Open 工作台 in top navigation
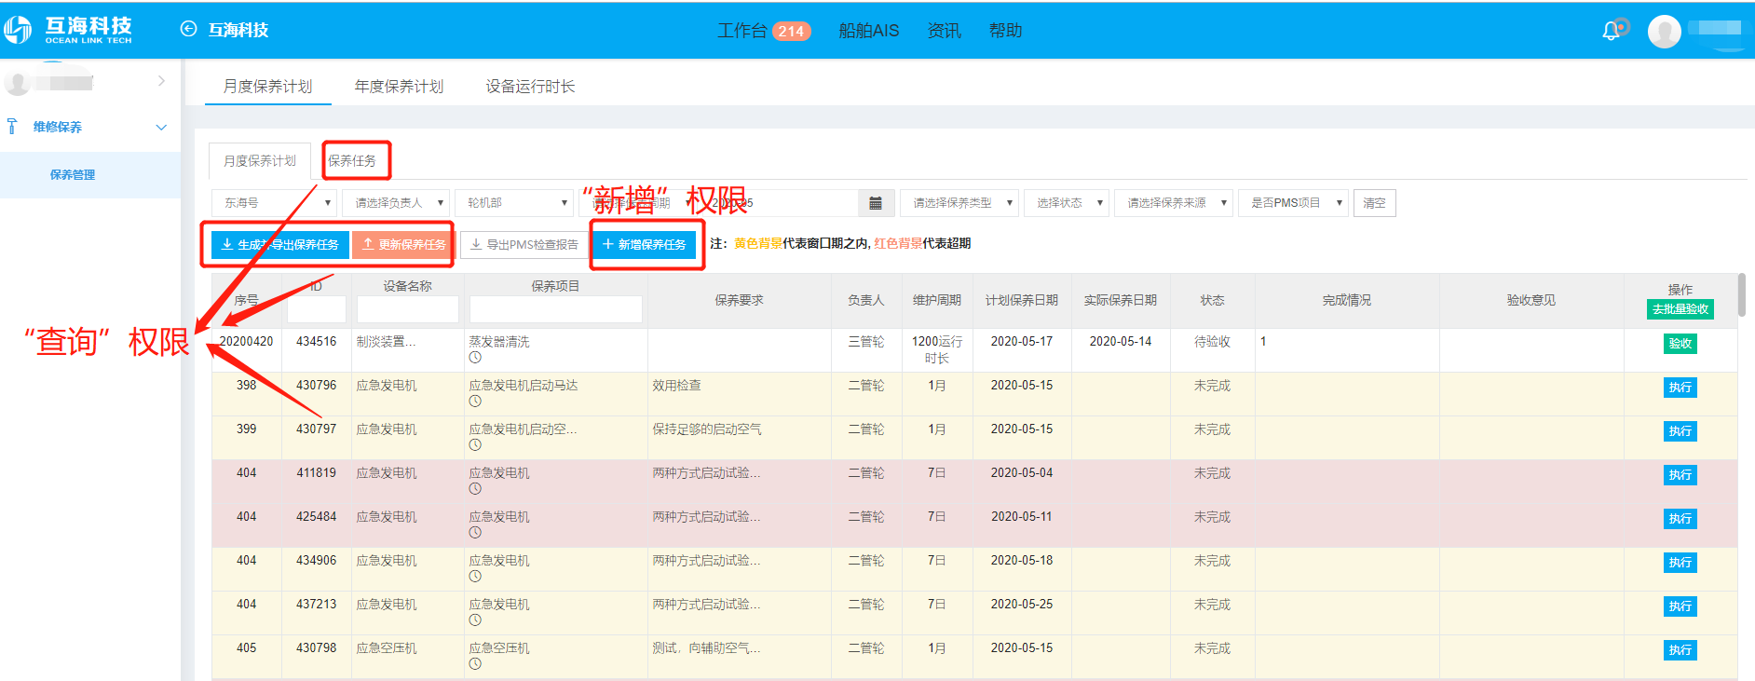1755x681 pixels. [x=741, y=31]
